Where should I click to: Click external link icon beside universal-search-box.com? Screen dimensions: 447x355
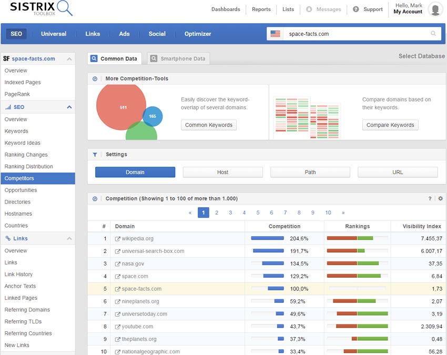coord(117,251)
